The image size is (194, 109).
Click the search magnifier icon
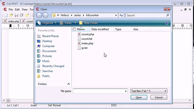tap(168, 15)
